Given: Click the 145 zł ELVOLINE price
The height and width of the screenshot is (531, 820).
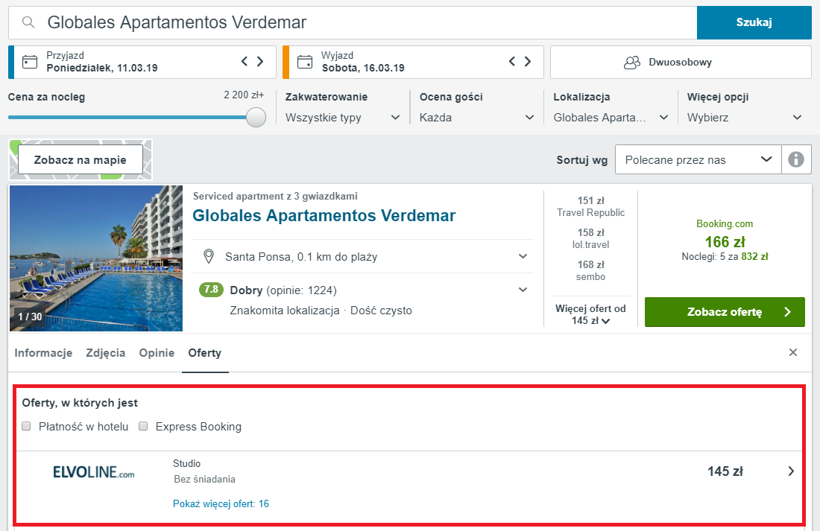Looking at the screenshot, I should pyautogui.click(x=725, y=471).
